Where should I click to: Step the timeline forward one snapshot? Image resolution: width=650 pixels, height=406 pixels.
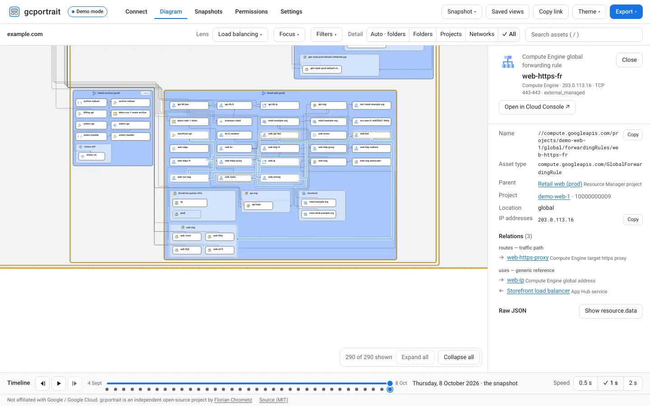[x=75, y=383]
